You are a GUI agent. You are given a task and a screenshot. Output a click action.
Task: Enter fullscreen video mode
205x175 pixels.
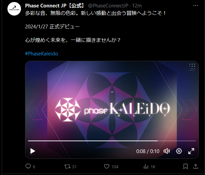(x=191, y=151)
